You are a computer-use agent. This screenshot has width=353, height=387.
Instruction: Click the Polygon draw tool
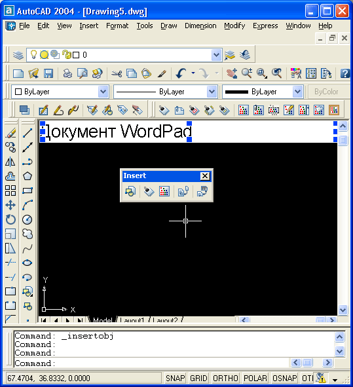click(28, 176)
